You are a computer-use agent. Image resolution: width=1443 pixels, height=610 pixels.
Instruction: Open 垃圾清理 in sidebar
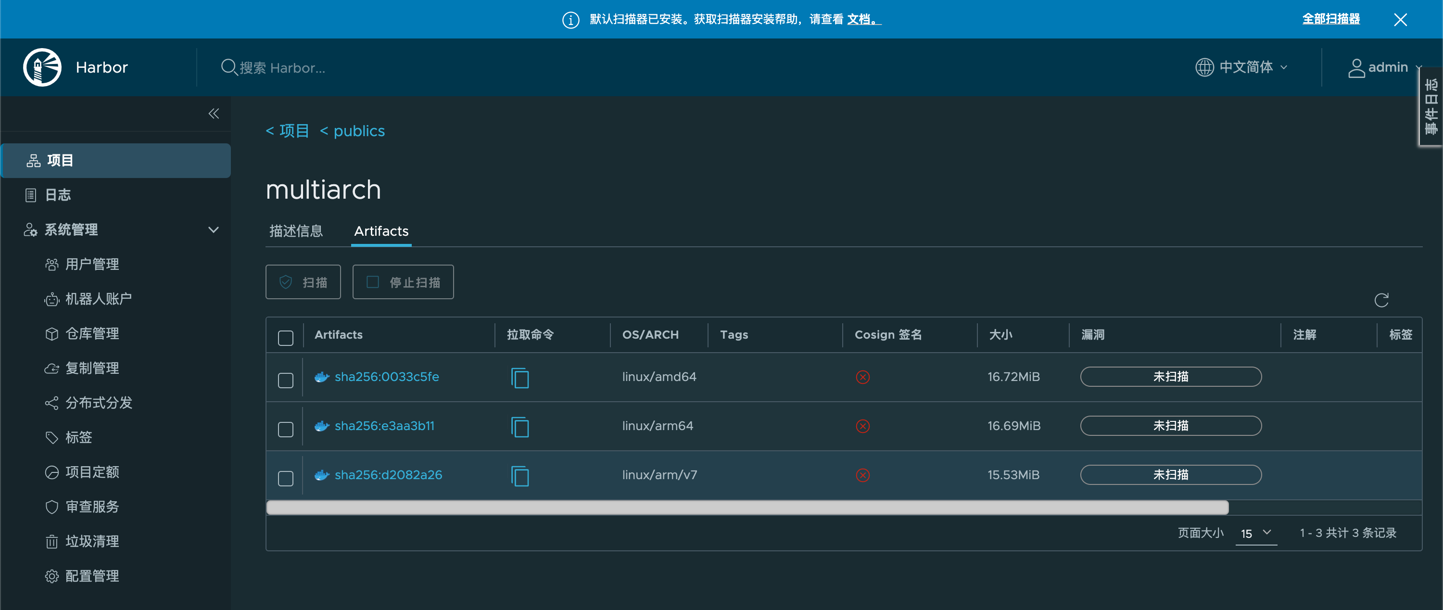click(x=92, y=541)
